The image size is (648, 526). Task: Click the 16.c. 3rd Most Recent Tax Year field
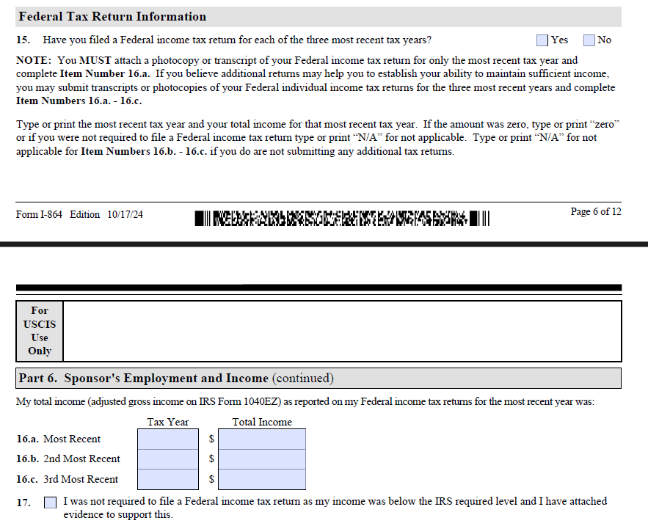[168, 479]
